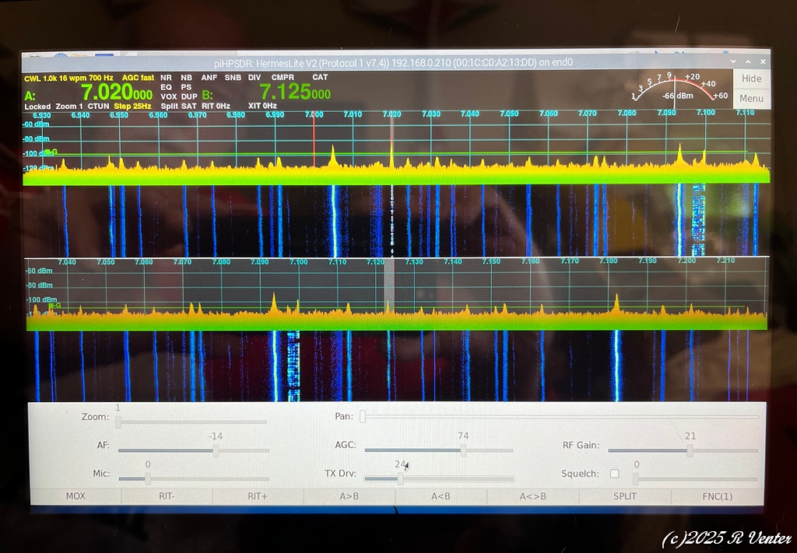
Task: Click the TX Drv slider handle
Action: pyautogui.click(x=400, y=478)
